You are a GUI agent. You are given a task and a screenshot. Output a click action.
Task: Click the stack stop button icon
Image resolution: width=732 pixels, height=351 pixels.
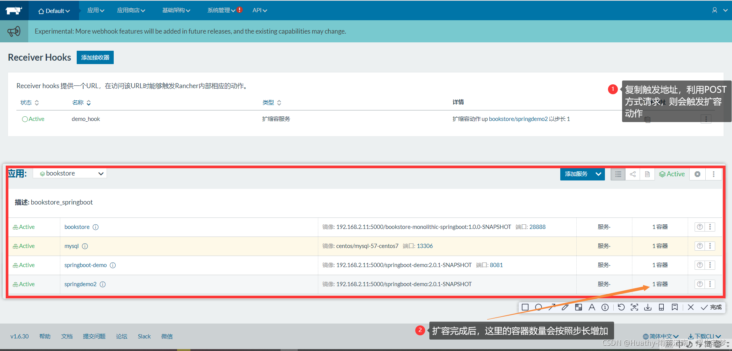pos(697,174)
